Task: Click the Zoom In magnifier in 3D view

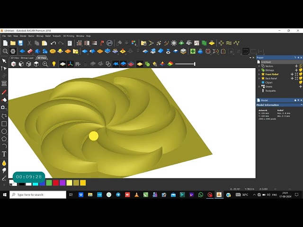Action: (x=45, y=64)
